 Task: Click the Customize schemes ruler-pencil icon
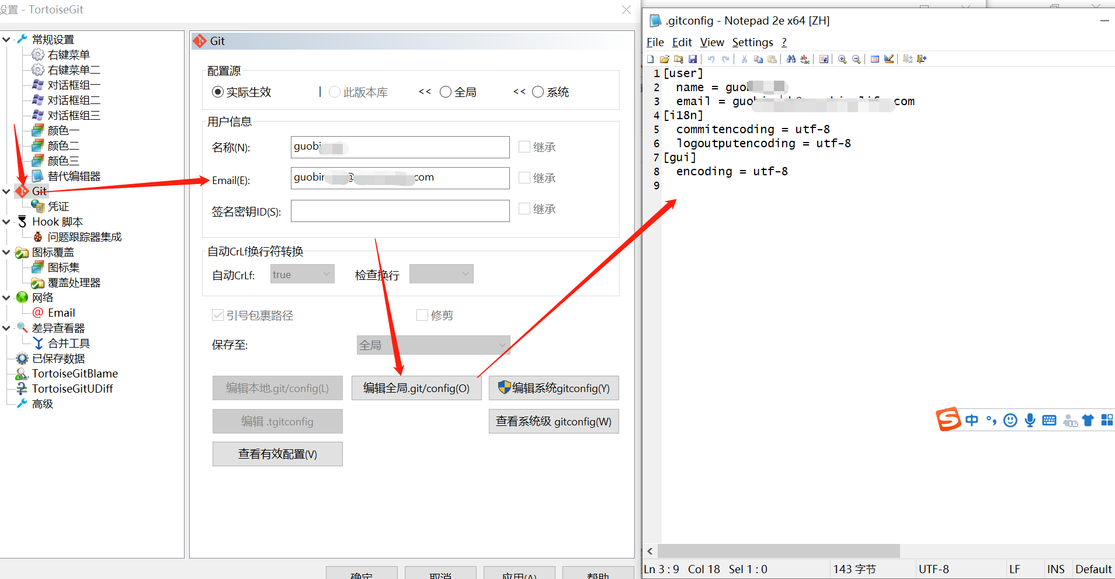(889, 59)
